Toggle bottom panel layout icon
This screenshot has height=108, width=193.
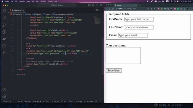pyautogui.click(x=93, y=5)
